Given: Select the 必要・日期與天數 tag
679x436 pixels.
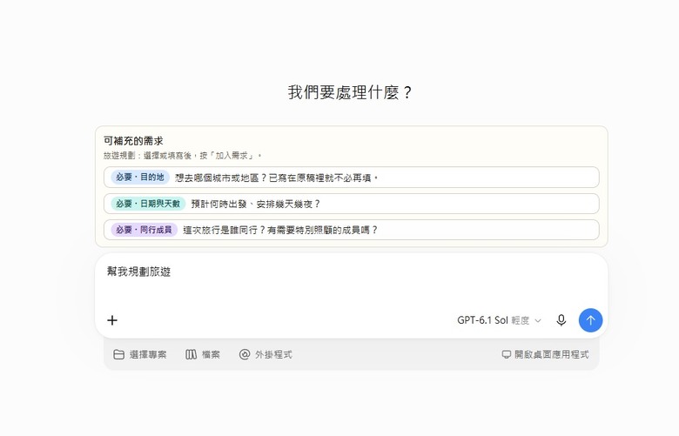Looking at the screenshot, I should 148,204.
